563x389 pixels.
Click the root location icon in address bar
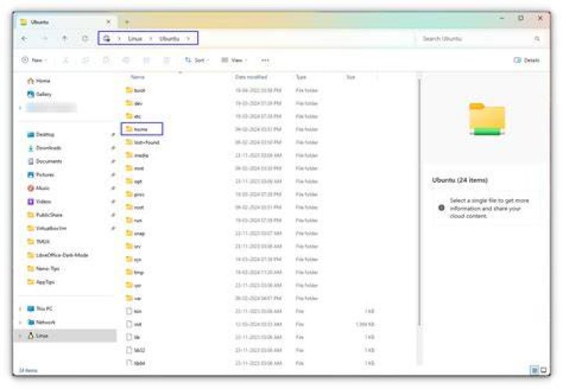pos(106,38)
